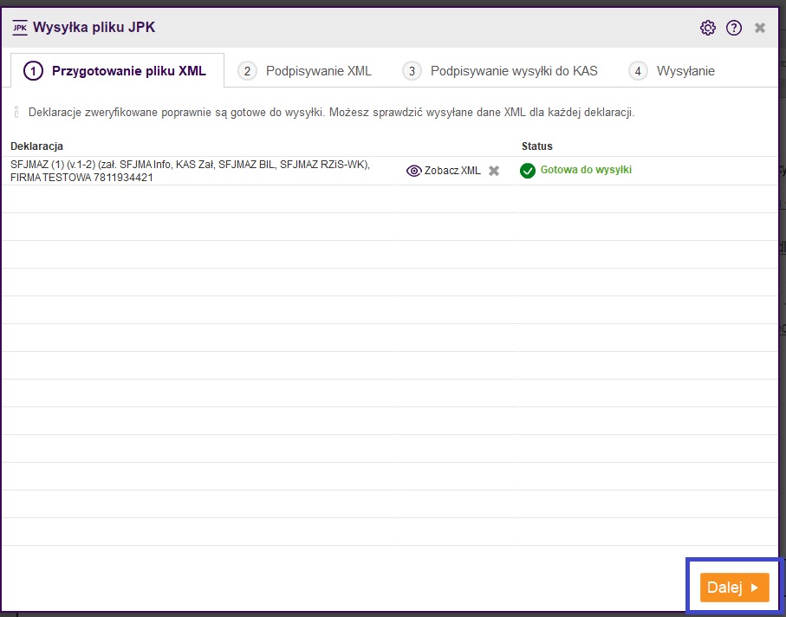Image resolution: width=786 pixels, height=617 pixels.
Task: Switch to Podpisywanie XML step
Action: click(x=305, y=71)
